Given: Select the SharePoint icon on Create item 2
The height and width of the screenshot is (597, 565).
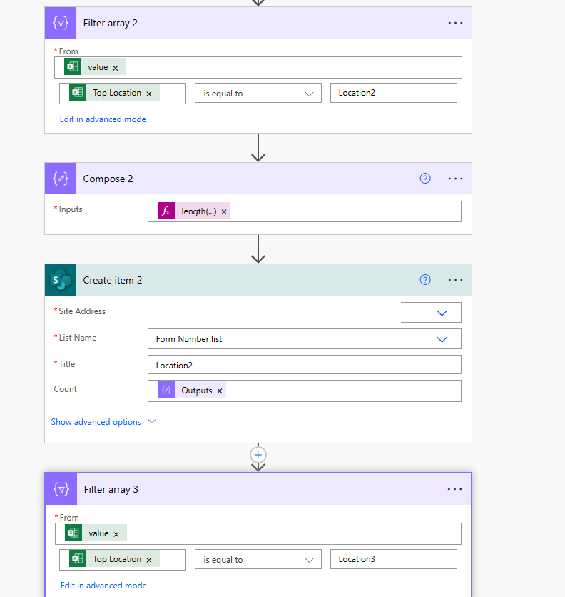Looking at the screenshot, I should point(61,279).
